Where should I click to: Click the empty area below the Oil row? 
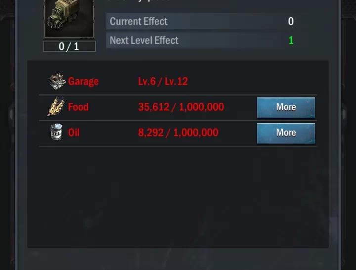click(x=178, y=197)
